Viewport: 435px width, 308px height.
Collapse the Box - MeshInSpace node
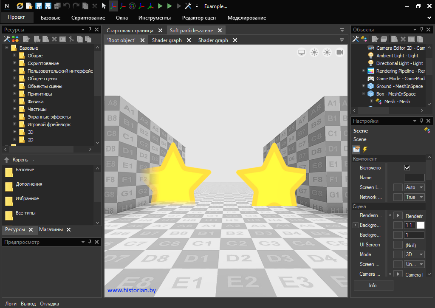(363, 94)
